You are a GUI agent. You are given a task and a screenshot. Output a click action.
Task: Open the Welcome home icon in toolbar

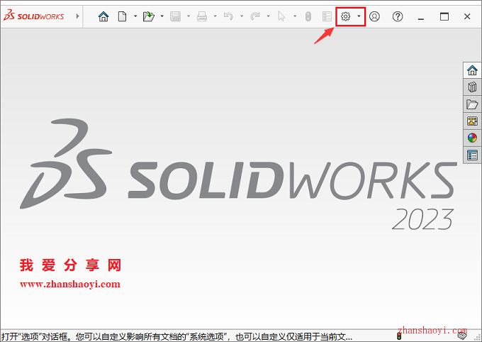(x=103, y=16)
